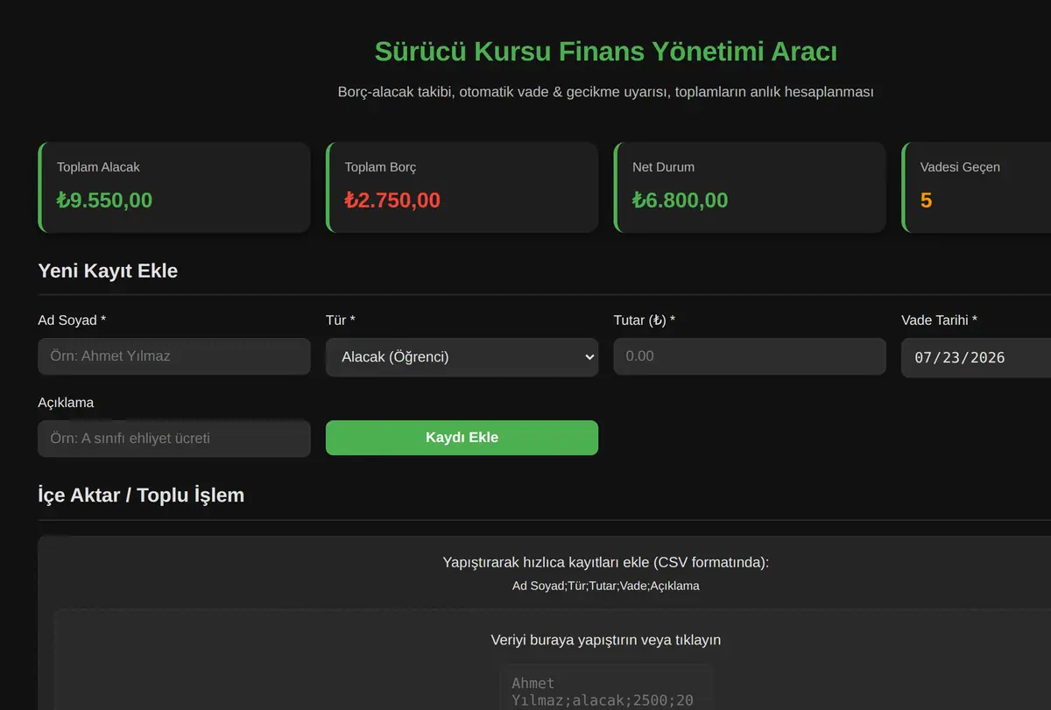Click the Toplam Borç value ₺2.750,00

point(392,200)
